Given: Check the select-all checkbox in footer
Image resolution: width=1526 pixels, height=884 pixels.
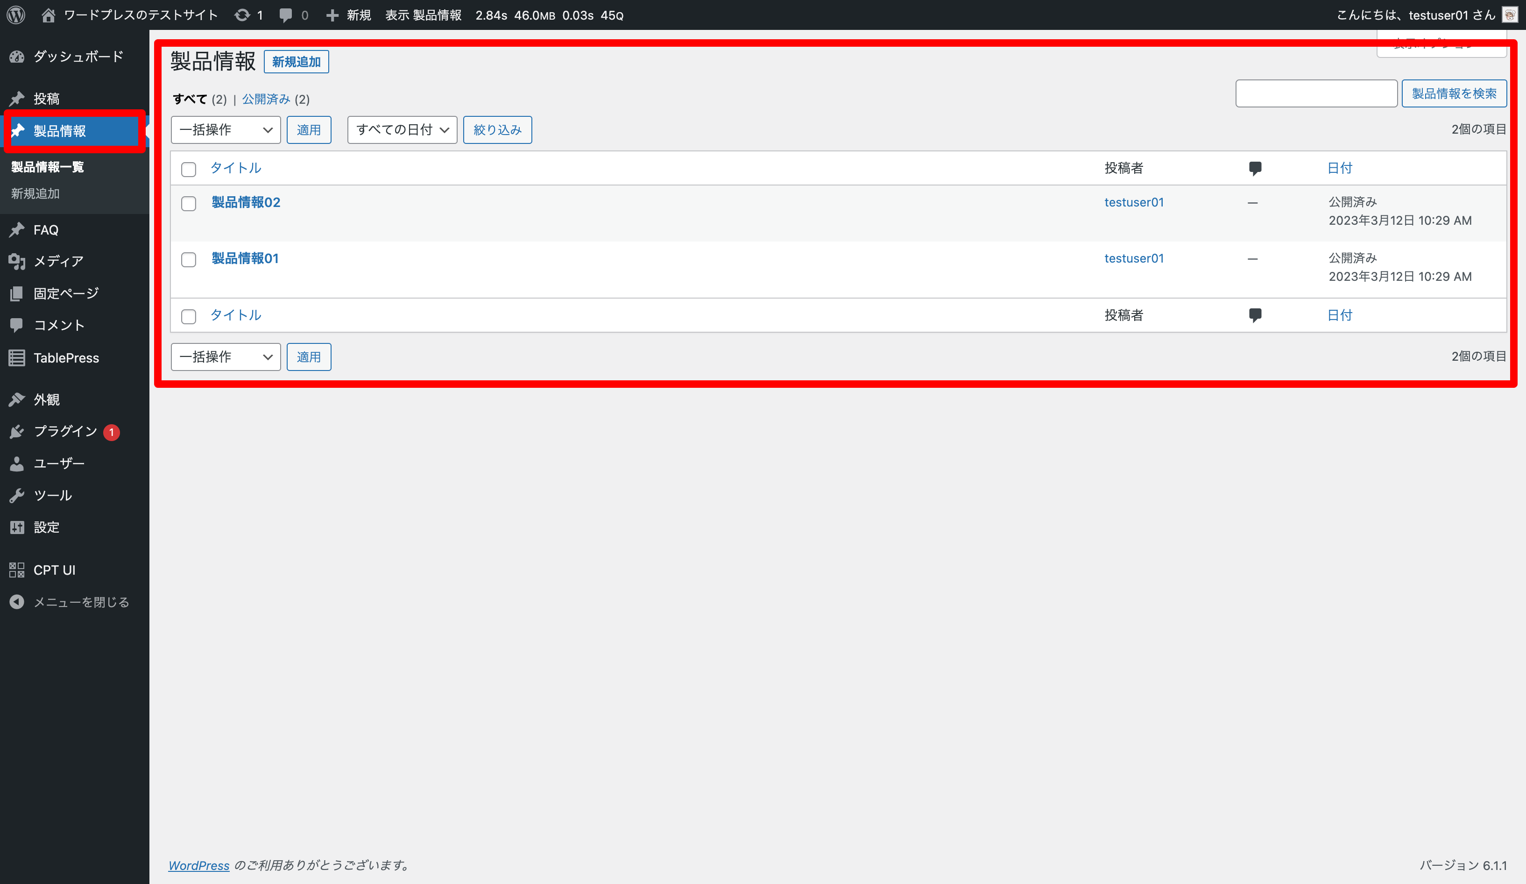Looking at the screenshot, I should click(x=188, y=316).
